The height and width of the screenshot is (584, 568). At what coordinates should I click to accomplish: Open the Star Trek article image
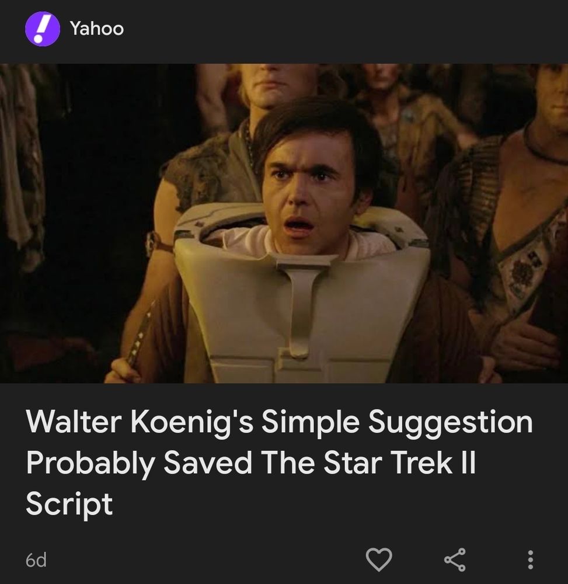284,223
